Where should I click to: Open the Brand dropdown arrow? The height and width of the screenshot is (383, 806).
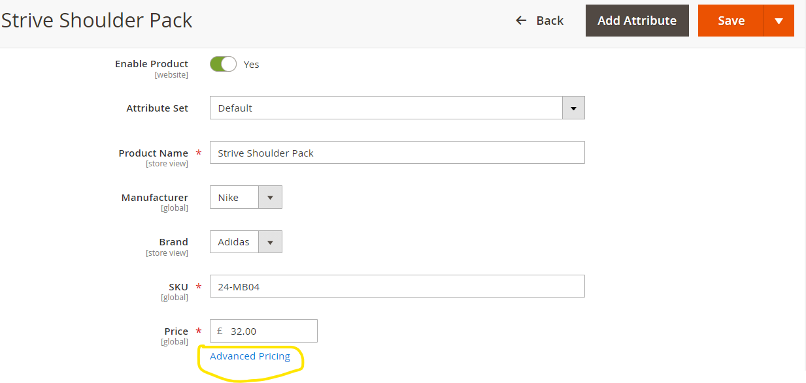(x=271, y=242)
